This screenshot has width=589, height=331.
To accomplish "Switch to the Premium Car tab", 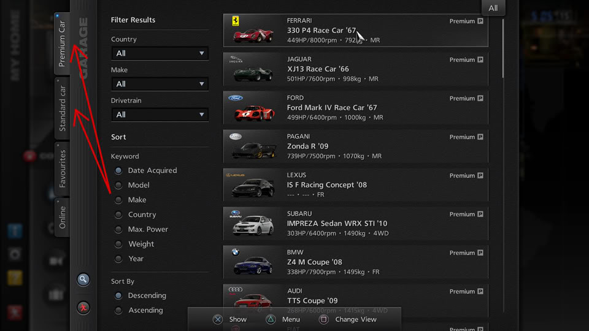I will tap(63, 44).
